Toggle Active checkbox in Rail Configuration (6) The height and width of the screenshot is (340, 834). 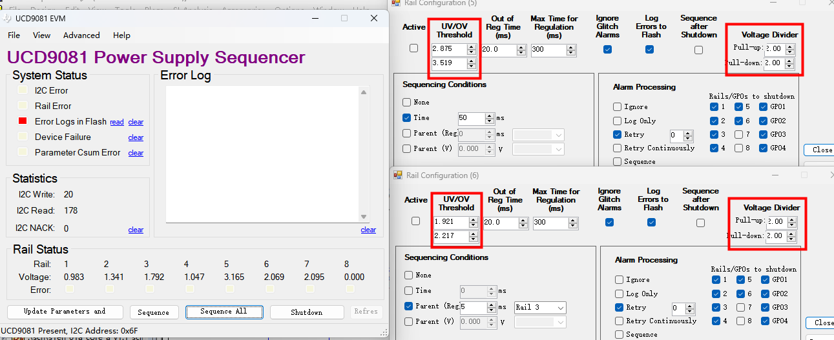(x=415, y=221)
